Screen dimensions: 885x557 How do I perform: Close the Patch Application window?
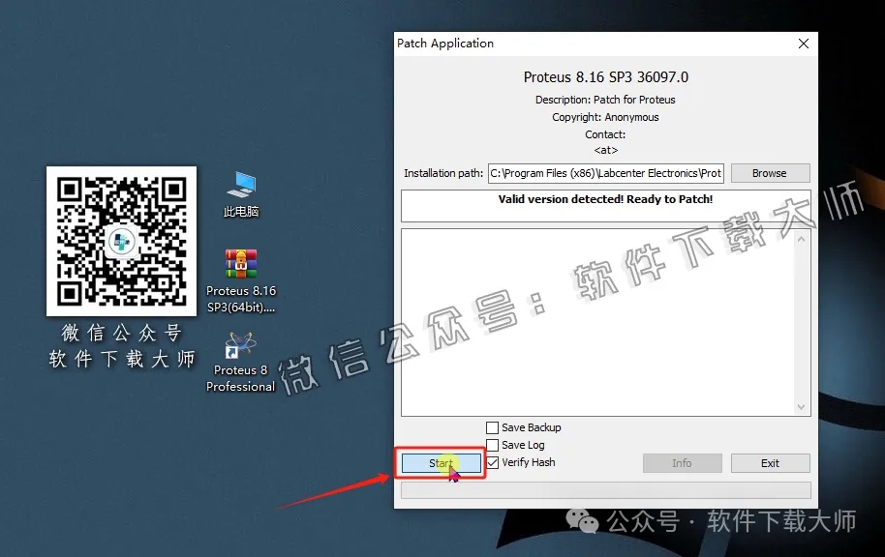tap(803, 44)
